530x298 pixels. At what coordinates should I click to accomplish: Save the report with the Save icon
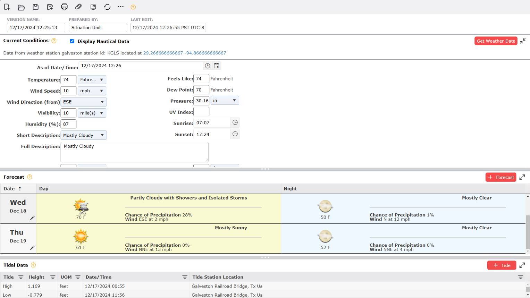pyautogui.click(x=35, y=7)
